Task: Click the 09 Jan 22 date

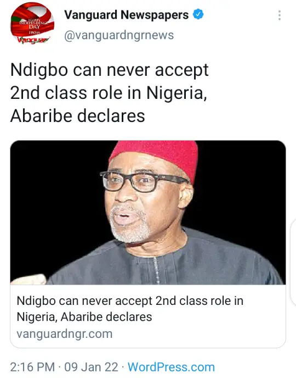Action: coord(91,367)
